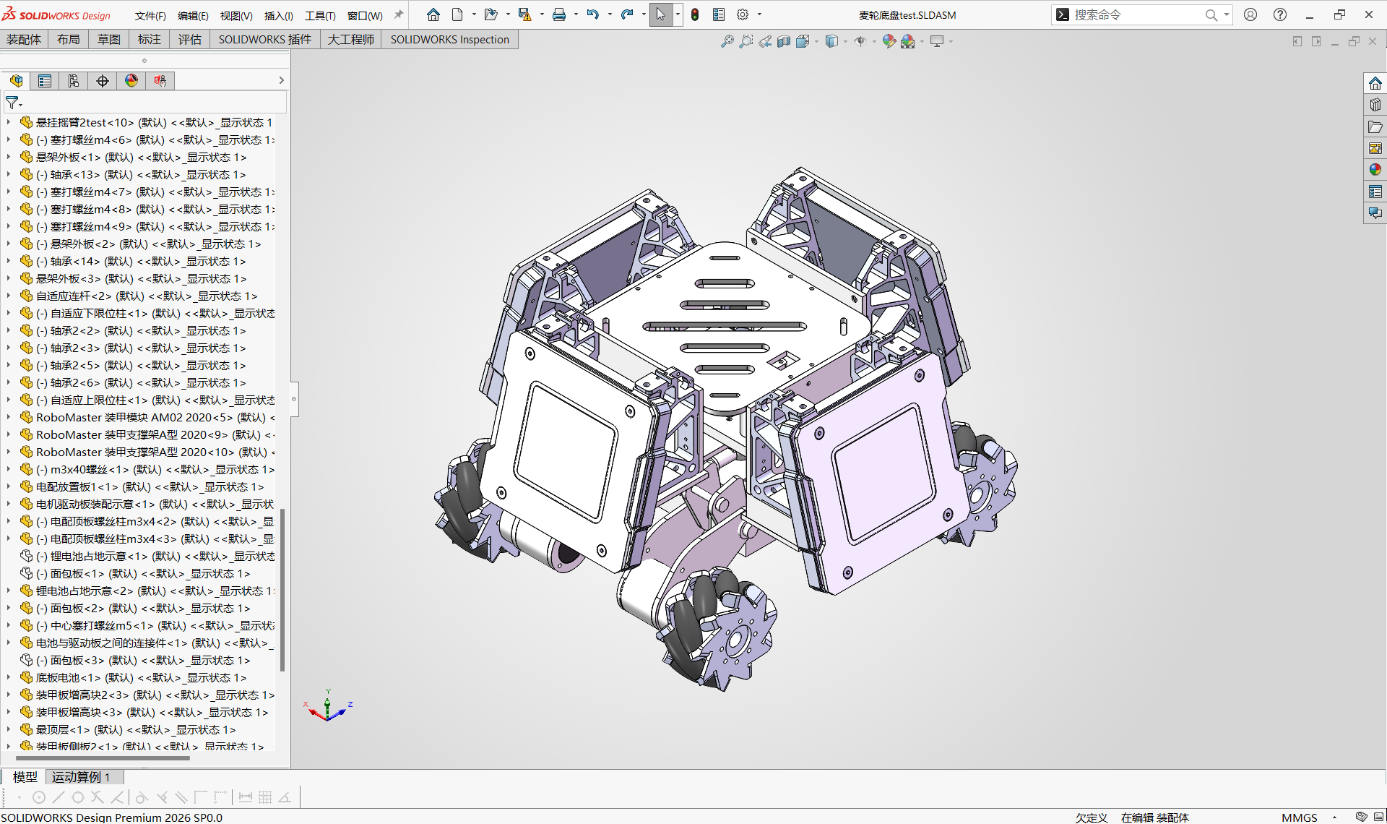Expand the 最顶层<1> tree node
The height and width of the screenshot is (824, 1387).
pos(9,729)
